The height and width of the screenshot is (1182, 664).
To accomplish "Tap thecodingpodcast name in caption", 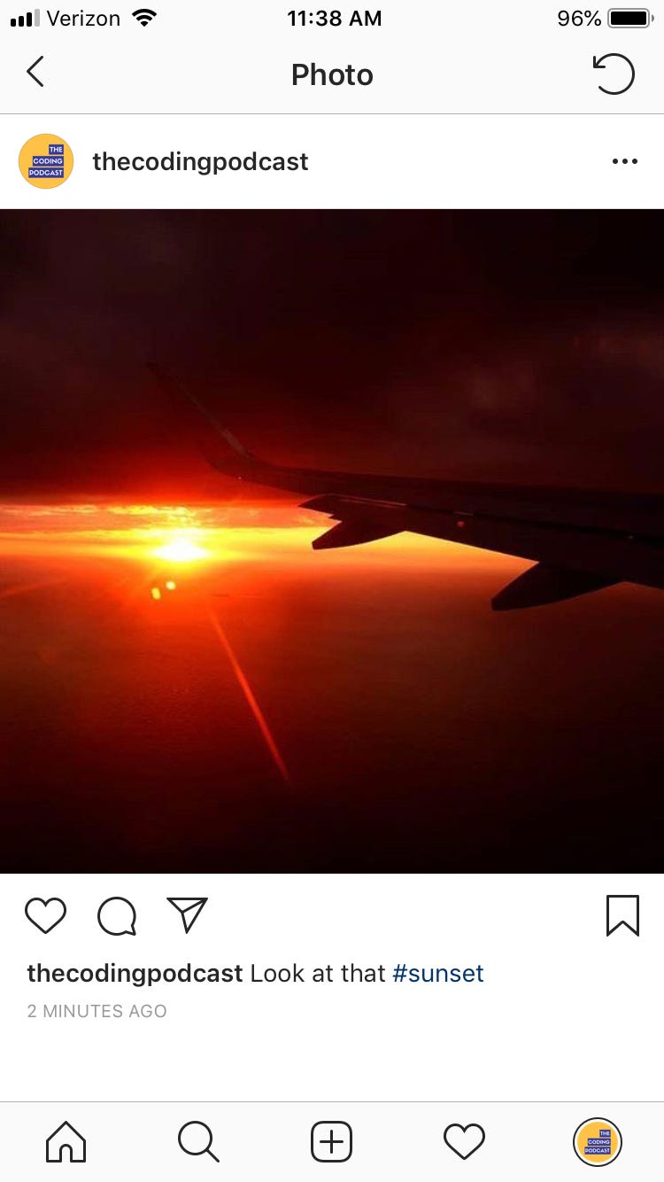I will point(135,973).
